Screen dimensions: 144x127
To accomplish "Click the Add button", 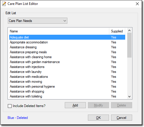I will pos(75,105).
